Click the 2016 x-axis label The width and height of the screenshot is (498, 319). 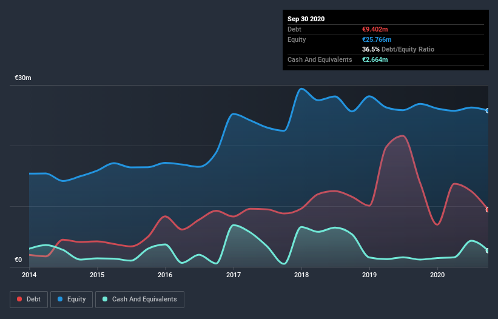pyautogui.click(x=165, y=275)
